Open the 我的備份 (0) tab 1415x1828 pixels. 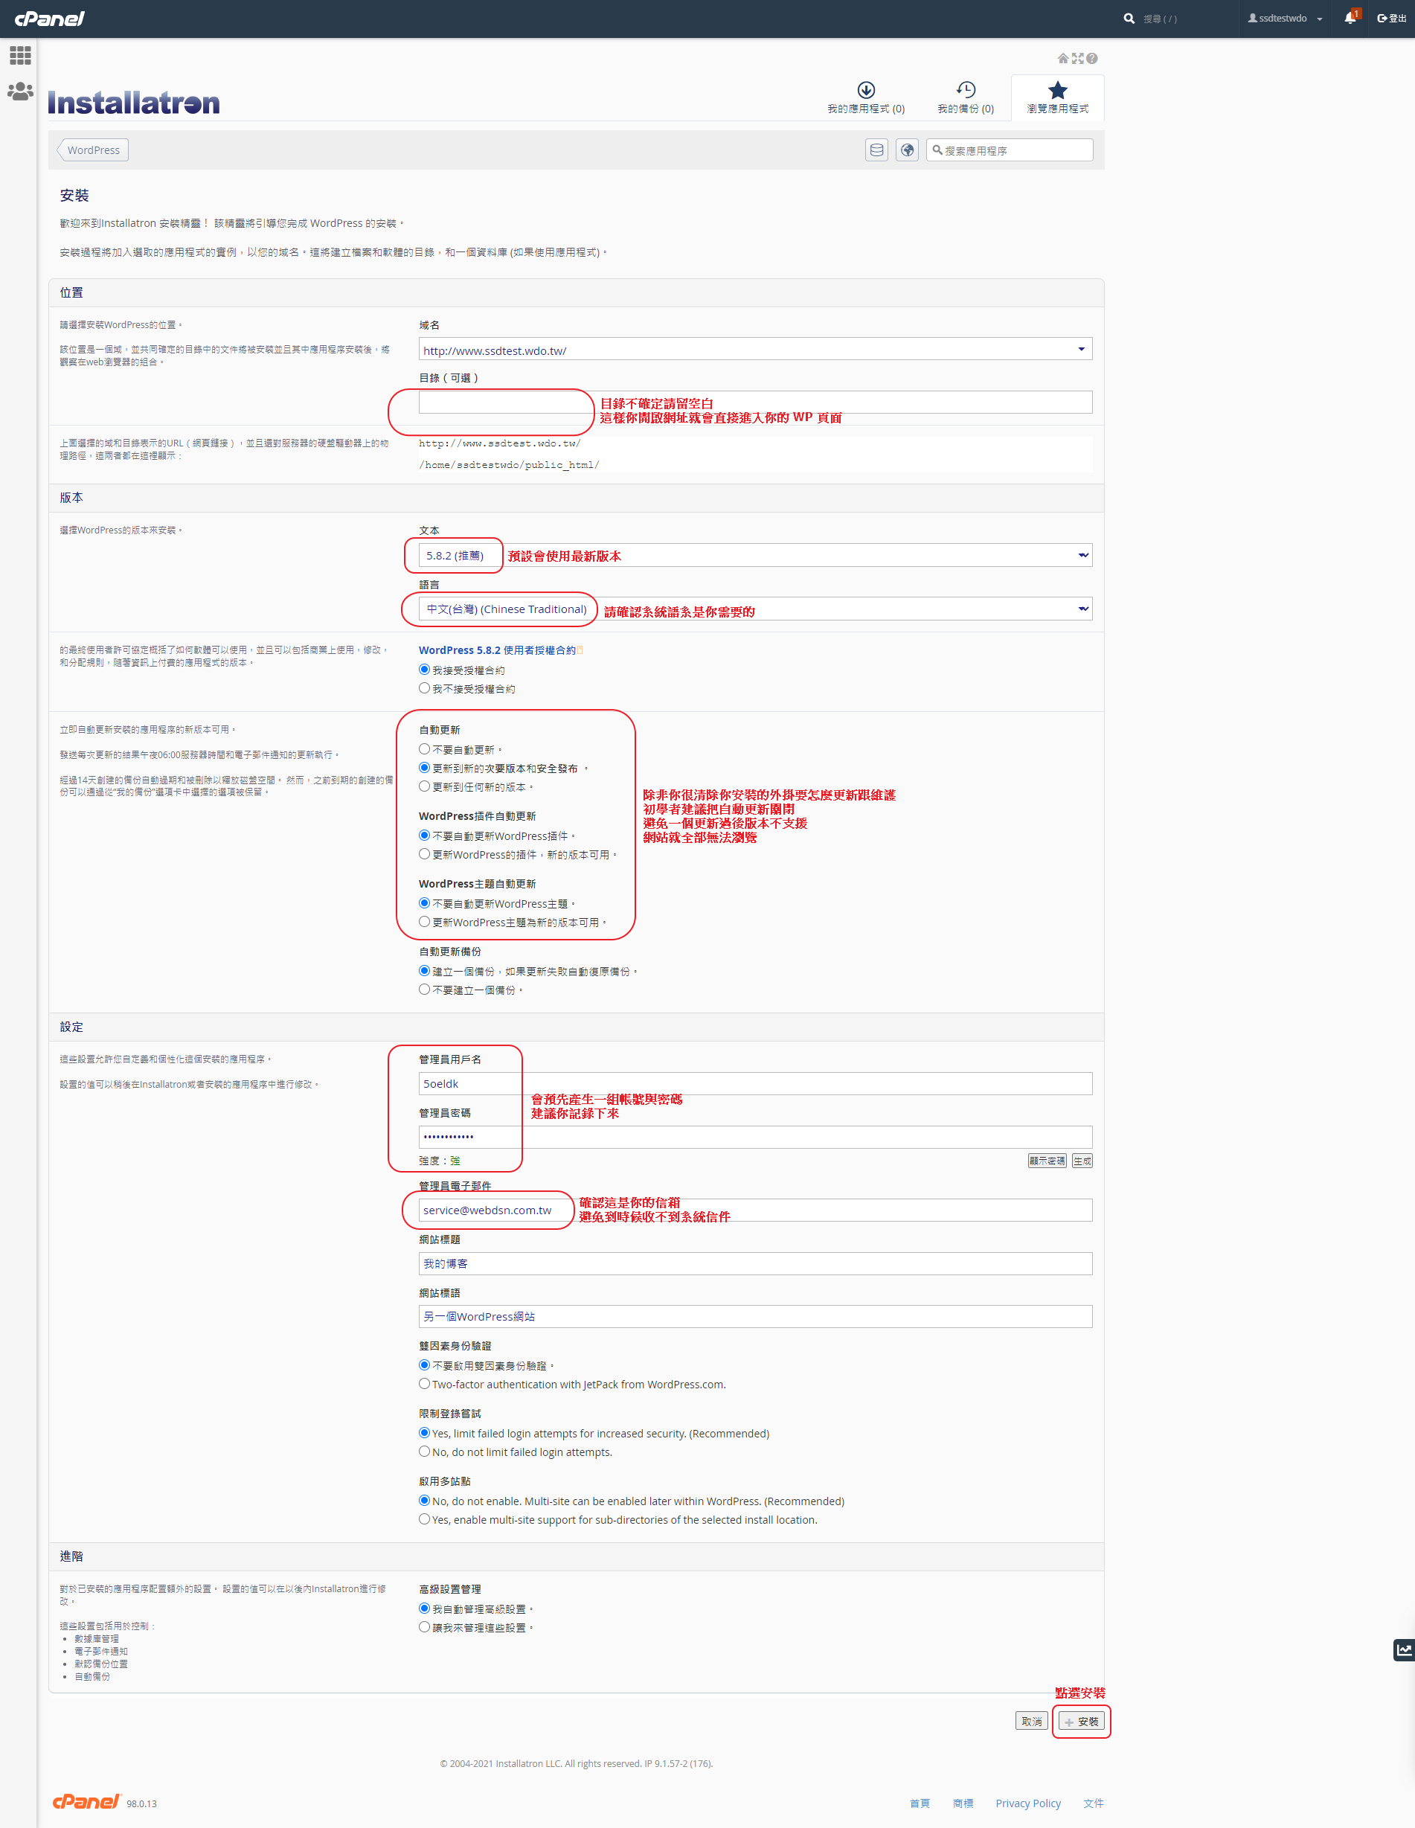tap(966, 98)
